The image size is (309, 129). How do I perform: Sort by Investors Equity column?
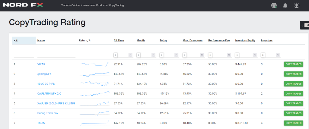pos(245,40)
